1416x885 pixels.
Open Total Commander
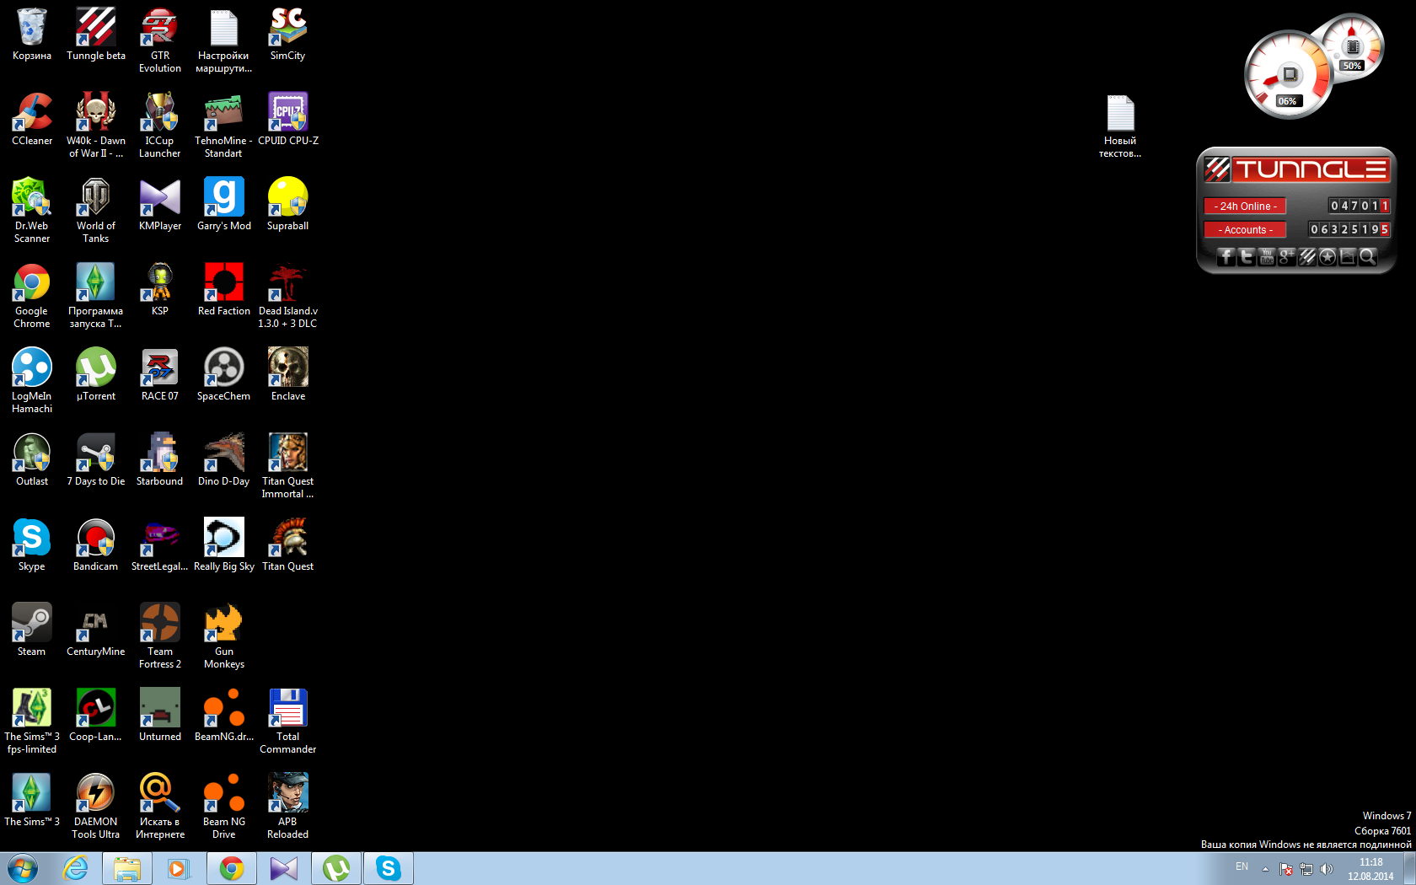pyautogui.click(x=288, y=721)
